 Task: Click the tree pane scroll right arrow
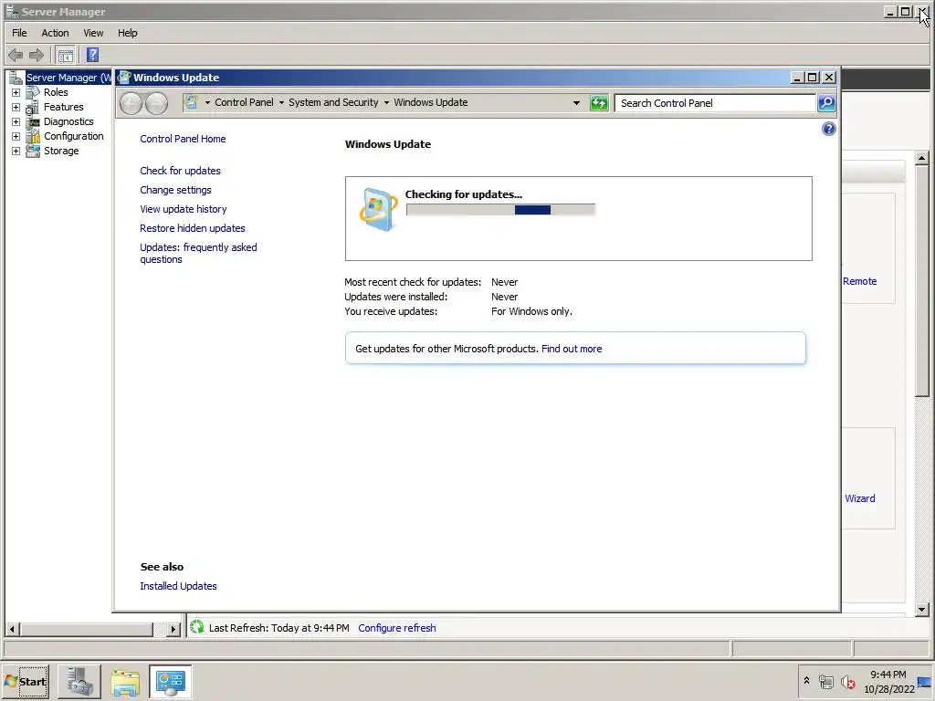[x=173, y=629]
